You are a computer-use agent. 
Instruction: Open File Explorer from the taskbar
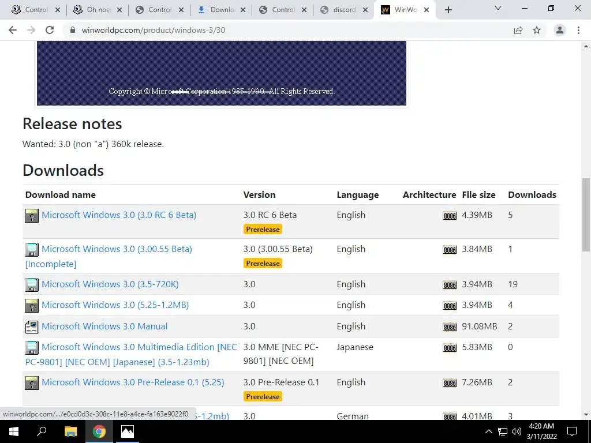70,431
